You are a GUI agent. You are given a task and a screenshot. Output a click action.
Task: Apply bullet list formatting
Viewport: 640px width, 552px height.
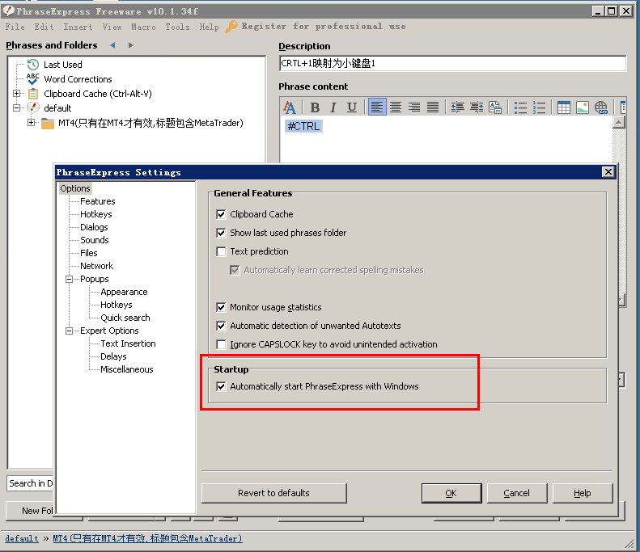click(x=520, y=107)
